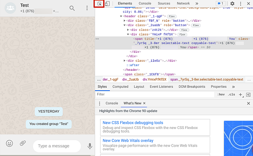This screenshot has width=253, height=156.
Task: Select the What's New drawer tab
Action: pos(132,103)
